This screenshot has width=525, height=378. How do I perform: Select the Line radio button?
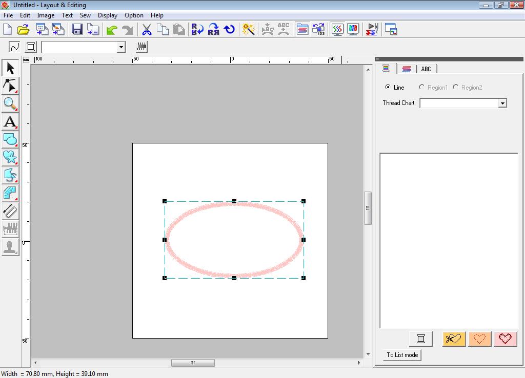click(388, 87)
